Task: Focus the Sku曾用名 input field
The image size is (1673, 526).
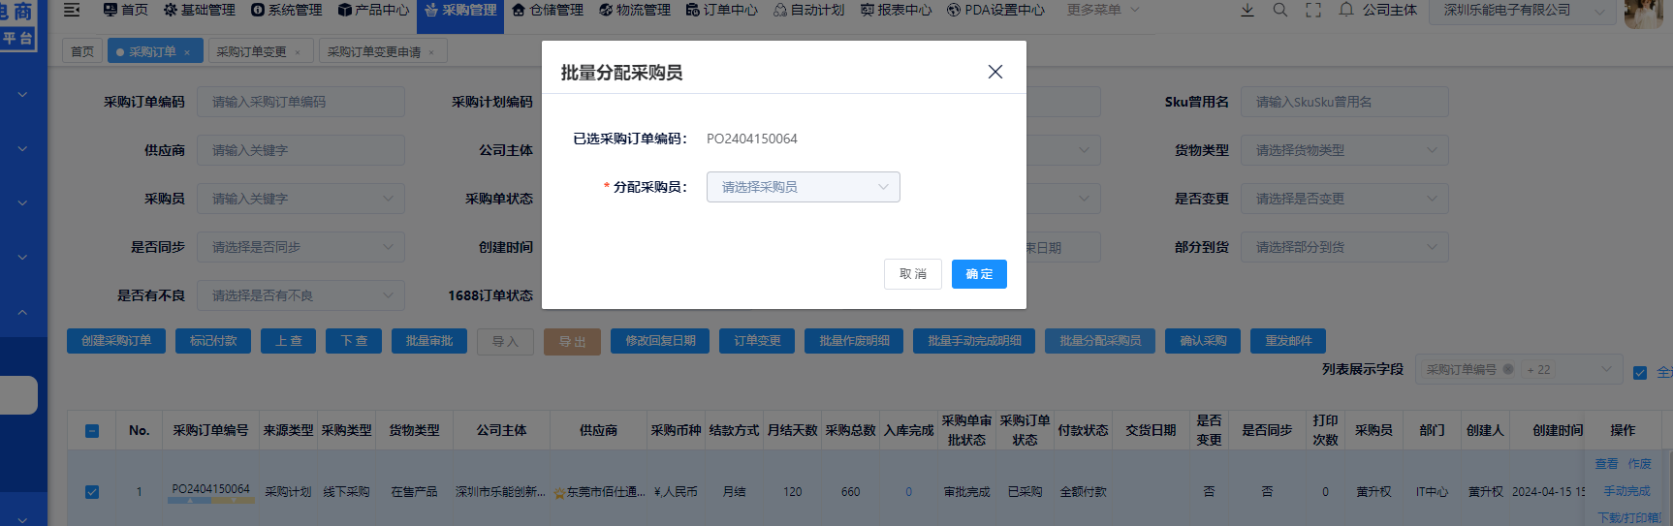Action: point(1344,102)
